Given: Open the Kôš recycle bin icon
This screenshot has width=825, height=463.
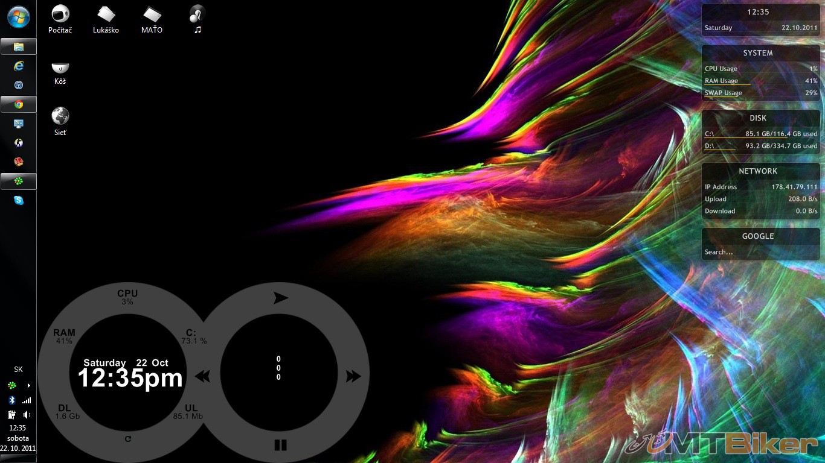Looking at the screenshot, I should click(x=60, y=68).
